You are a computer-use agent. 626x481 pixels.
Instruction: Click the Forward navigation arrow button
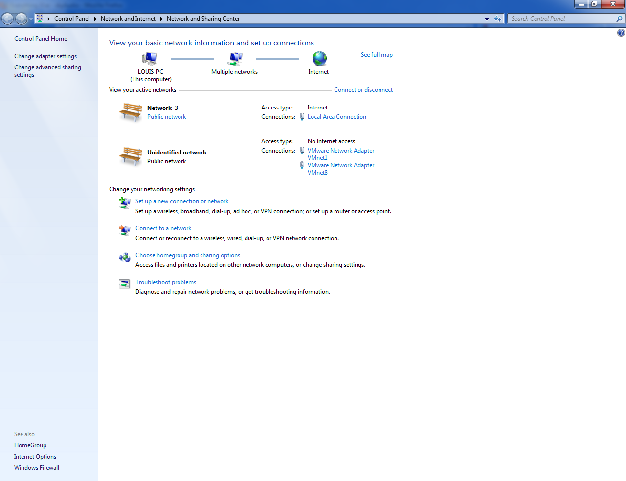pos(21,19)
